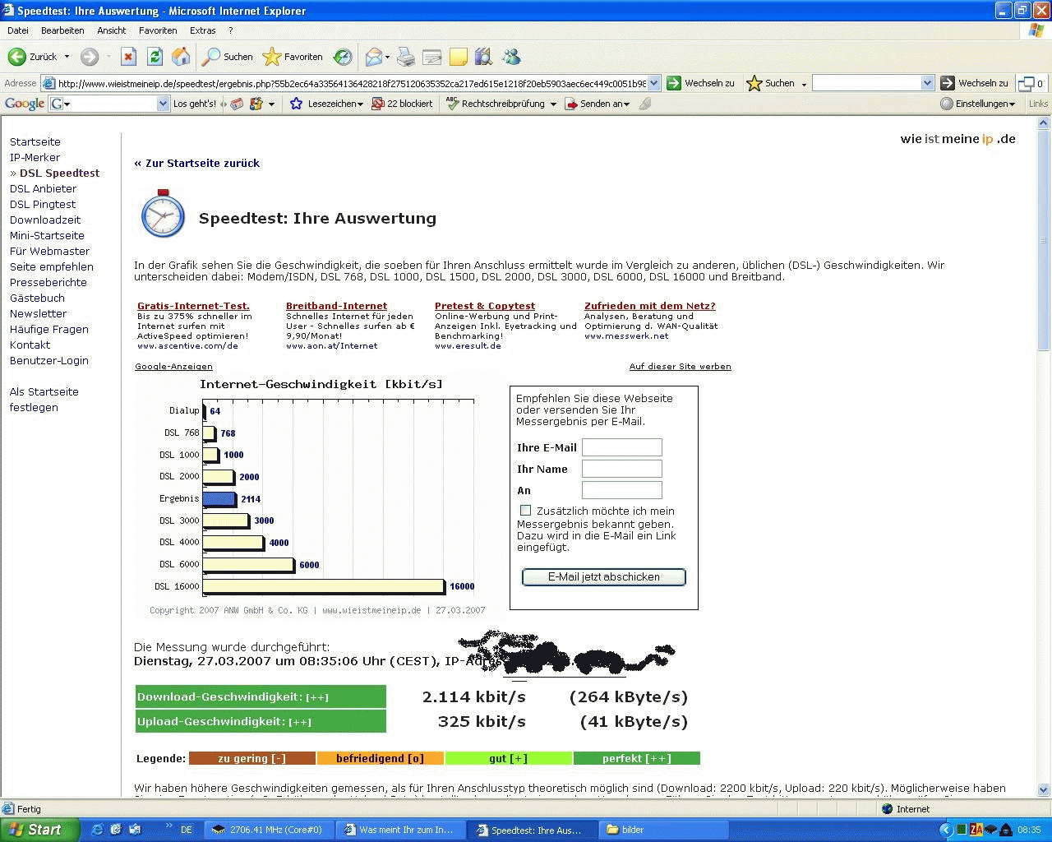
Task: Open the Breitband-Internet ad link
Action: pyautogui.click(x=336, y=306)
